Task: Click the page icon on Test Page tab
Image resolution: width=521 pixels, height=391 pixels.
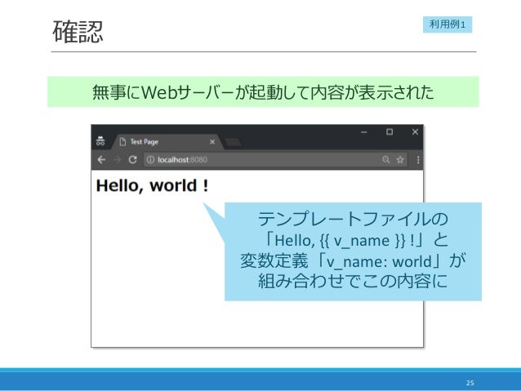Action: coord(122,142)
